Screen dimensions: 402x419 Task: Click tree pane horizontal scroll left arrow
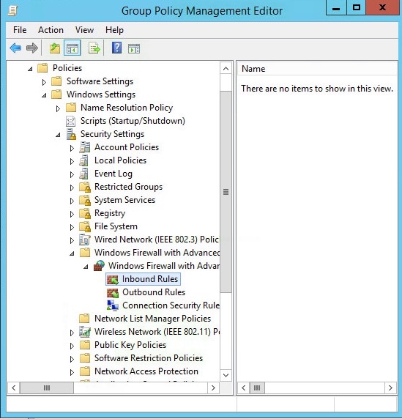[x=14, y=388]
